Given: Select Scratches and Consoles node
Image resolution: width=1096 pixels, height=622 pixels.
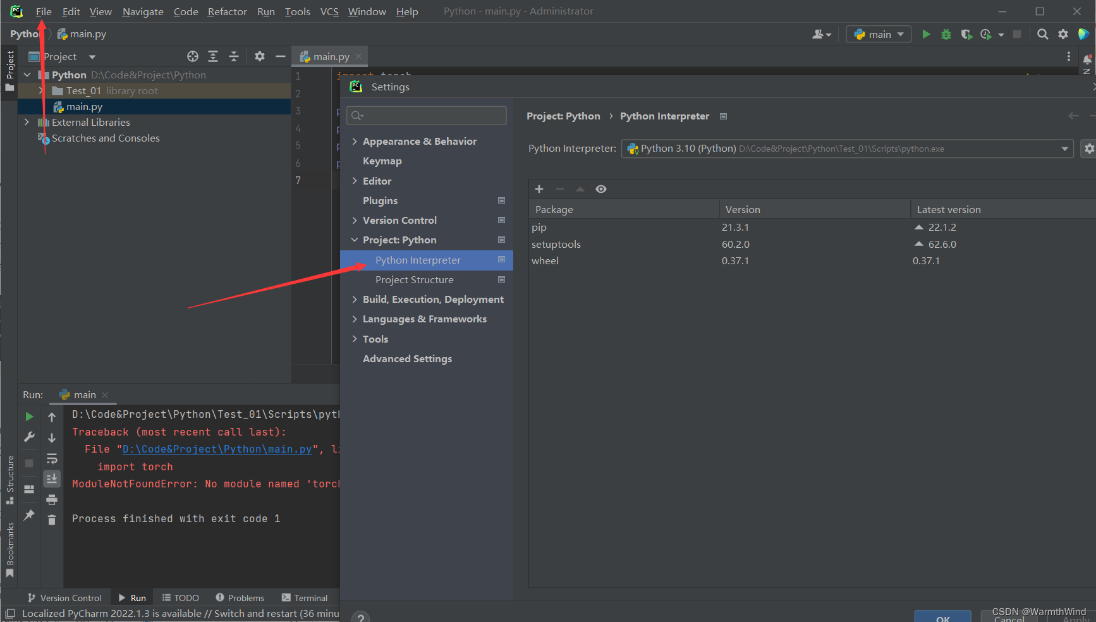Looking at the screenshot, I should tap(106, 138).
